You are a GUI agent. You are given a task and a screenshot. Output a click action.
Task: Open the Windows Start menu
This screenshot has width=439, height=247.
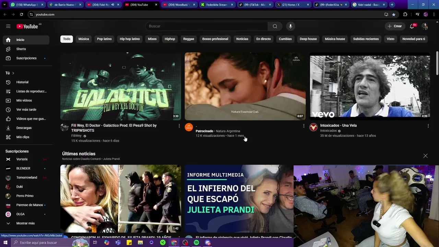point(5,243)
